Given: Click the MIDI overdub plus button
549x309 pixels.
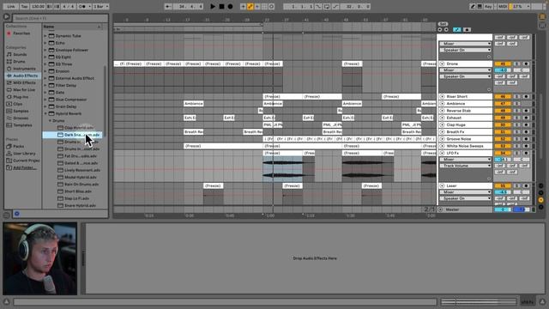Looking at the screenshot, I should [243, 6].
